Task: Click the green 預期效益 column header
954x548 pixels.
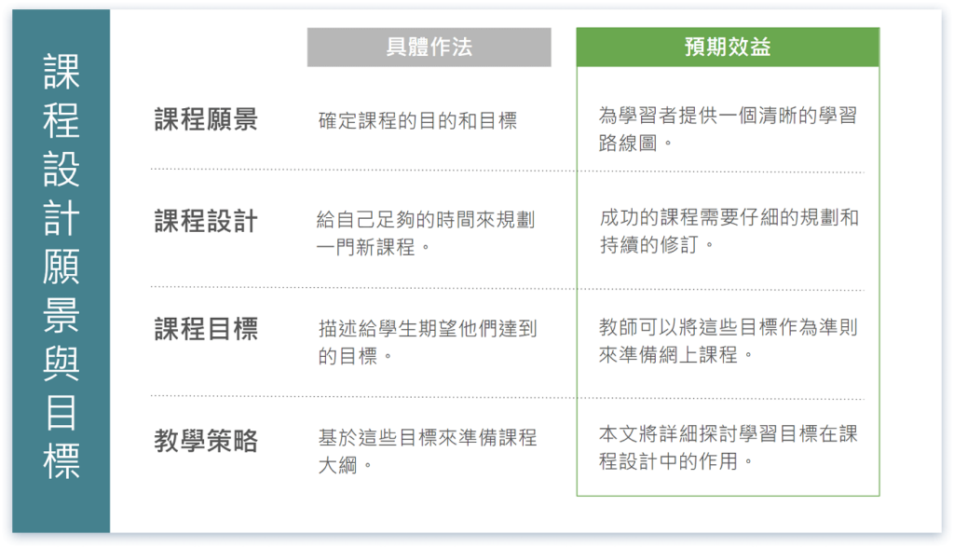Action: (x=728, y=48)
